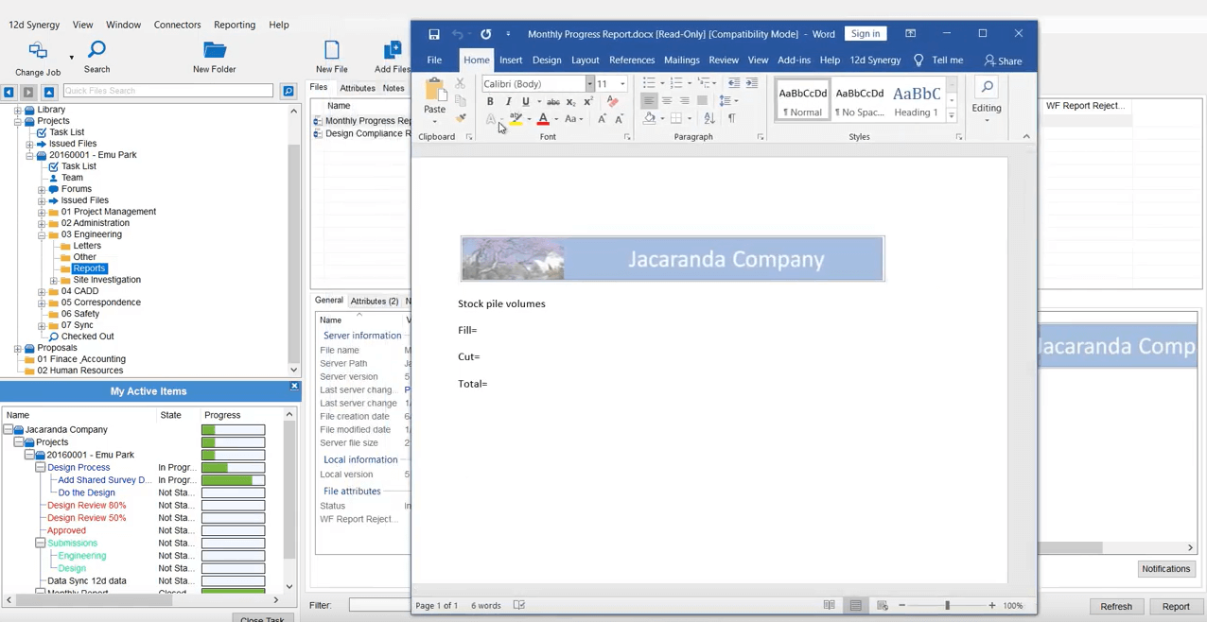The width and height of the screenshot is (1207, 622).
Task: Apply Superscript formatting
Action: 587,102
